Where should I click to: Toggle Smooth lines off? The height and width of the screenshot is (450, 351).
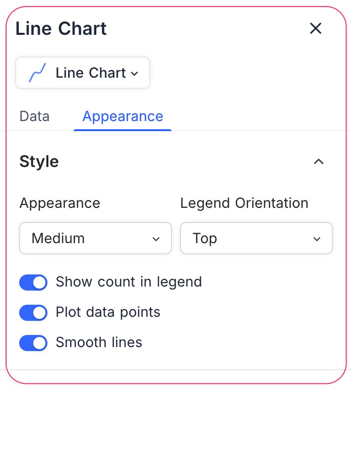33,343
